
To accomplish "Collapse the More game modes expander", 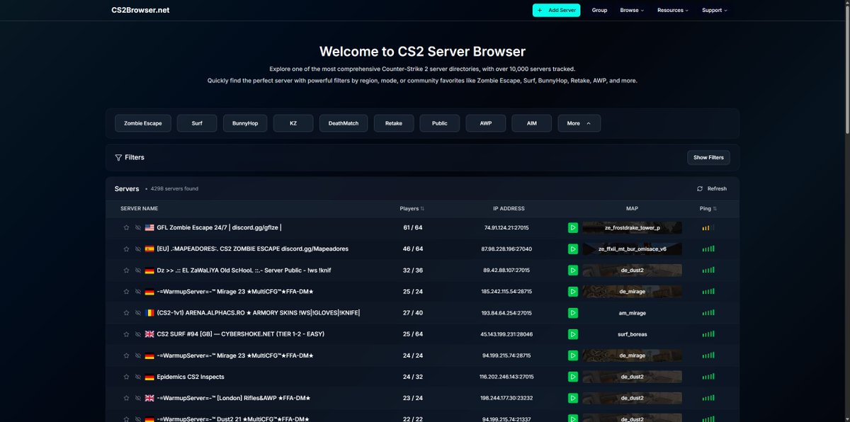I will (579, 123).
